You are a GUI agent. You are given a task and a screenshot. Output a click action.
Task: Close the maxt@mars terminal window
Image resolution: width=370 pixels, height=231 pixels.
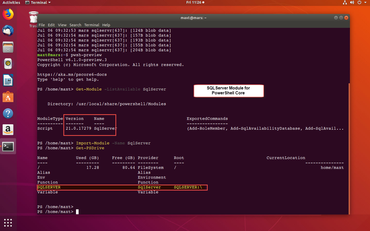[x=346, y=18]
